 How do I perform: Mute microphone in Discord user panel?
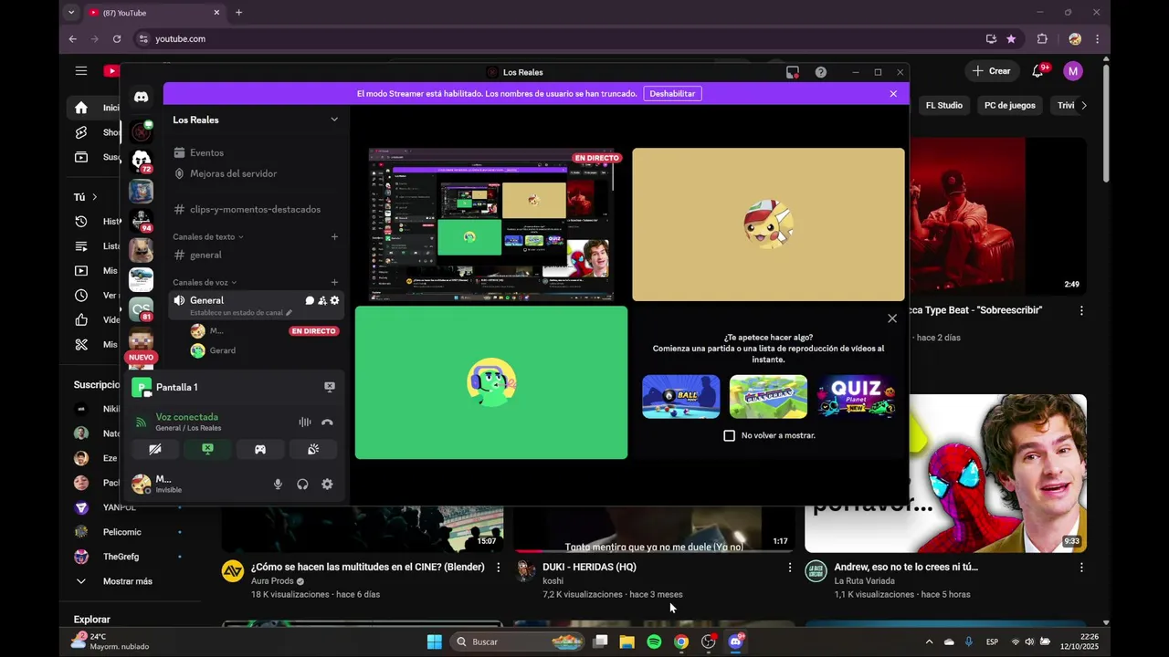[x=278, y=485]
